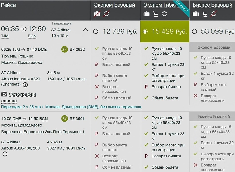Click the camera icon for cabin photos
Screen dimensions: 235x172
(x=4, y=94)
